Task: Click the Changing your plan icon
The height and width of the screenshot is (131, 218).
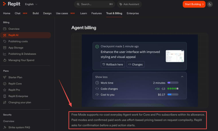Action: coord(5,102)
